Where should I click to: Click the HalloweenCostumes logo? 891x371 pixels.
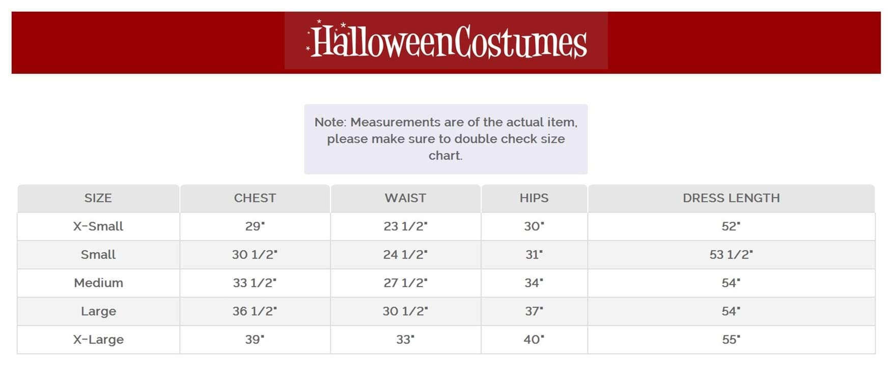pyautogui.click(x=446, y=41)
